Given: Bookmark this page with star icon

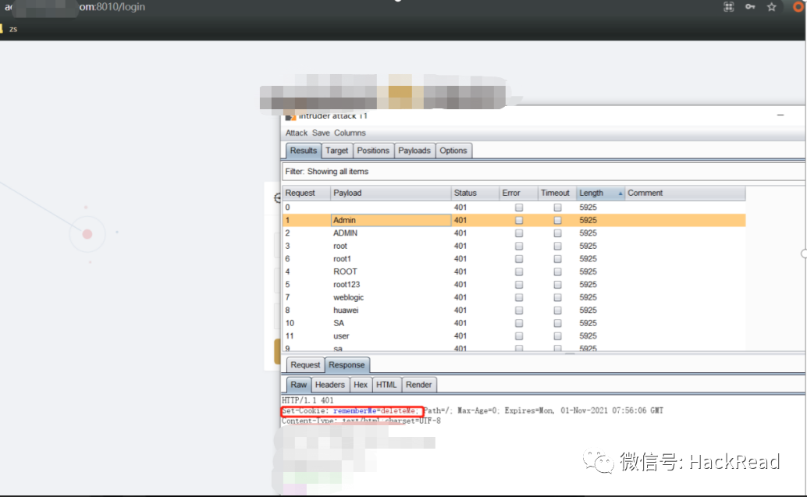Looking at the screenshot, I should (771, 7).
